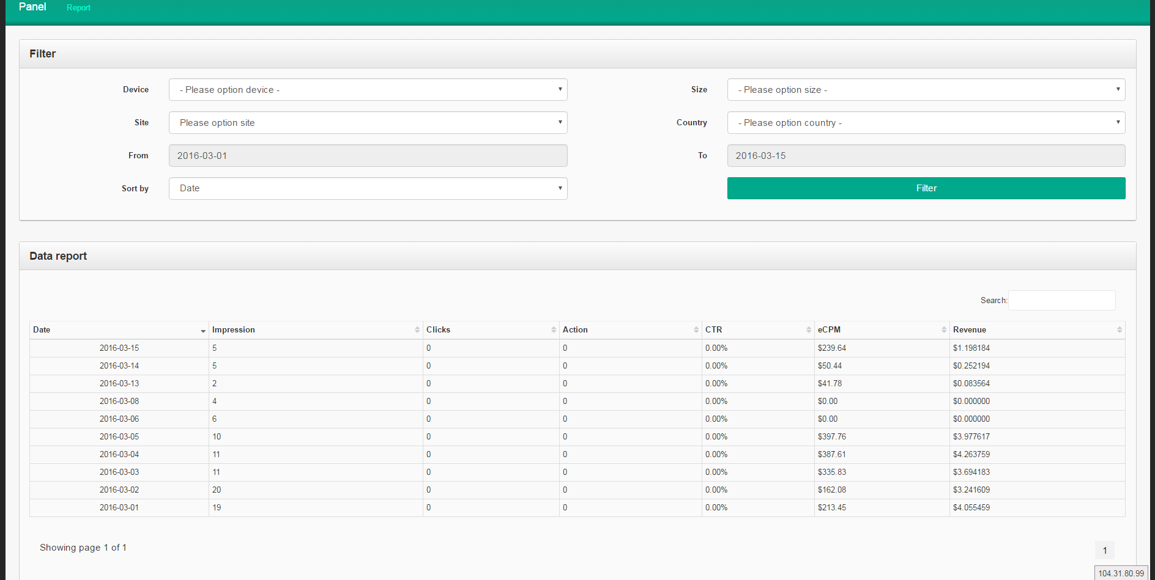Viewport: 1155px width, 580px height.
Task: Click the From date field
Action: pyautogui.click(x=368, y=156)
